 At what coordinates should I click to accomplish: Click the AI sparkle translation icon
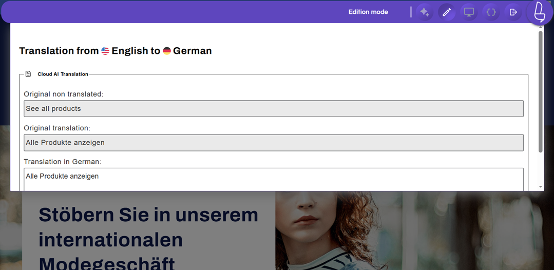424,12
